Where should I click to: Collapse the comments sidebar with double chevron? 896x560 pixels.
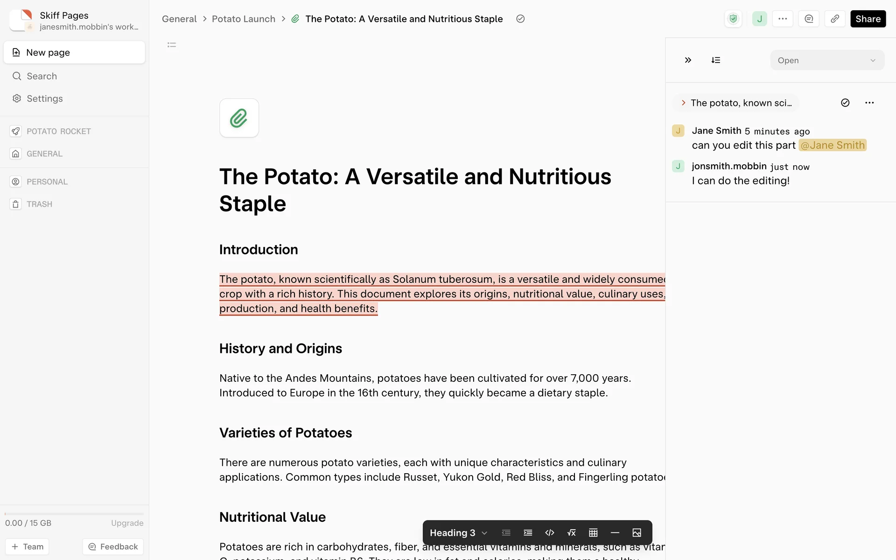688,60
